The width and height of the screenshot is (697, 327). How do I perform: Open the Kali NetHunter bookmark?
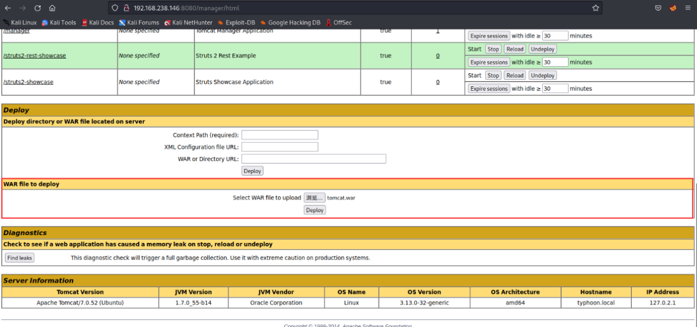pyautogui.click(x=188, y=23)
